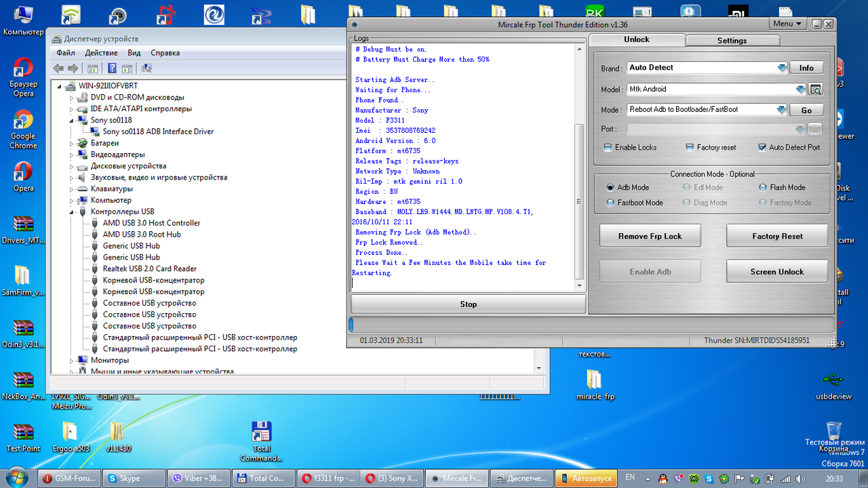
Task: Click the back arrow in Device Manager toolbar
Action: click(x=58, y=68)
